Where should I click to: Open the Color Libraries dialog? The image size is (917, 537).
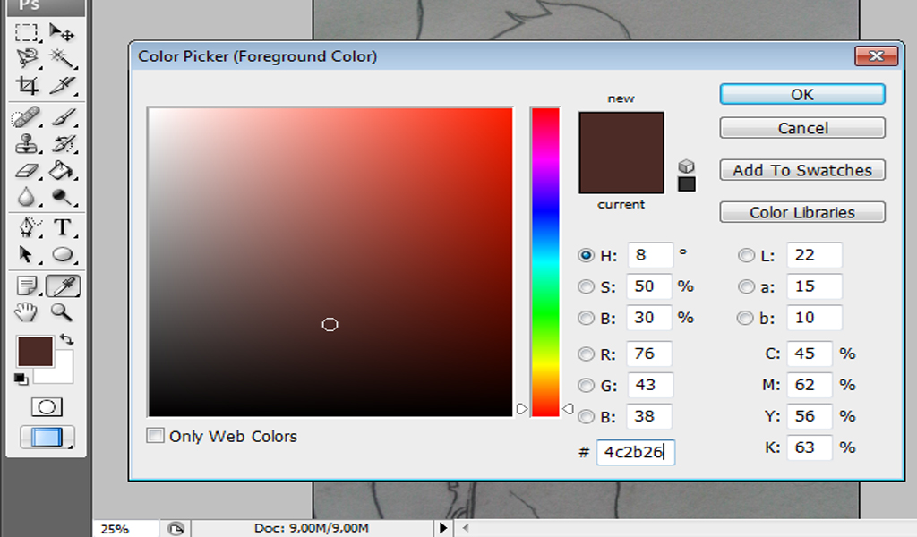click(x=801, y=212)
